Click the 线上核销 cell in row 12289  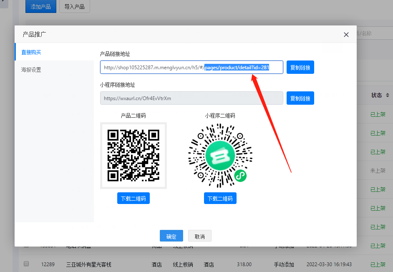pos(183,264)
